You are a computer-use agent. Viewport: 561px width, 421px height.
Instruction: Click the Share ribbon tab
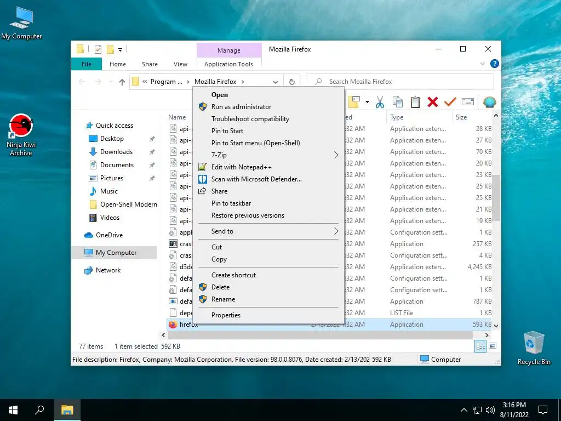point(150,64)
